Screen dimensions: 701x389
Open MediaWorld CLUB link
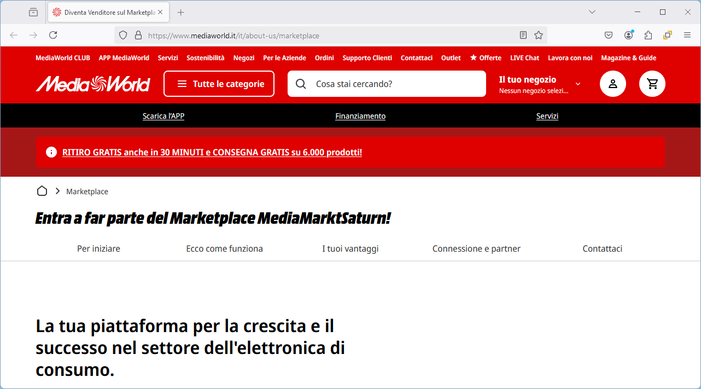63,58
